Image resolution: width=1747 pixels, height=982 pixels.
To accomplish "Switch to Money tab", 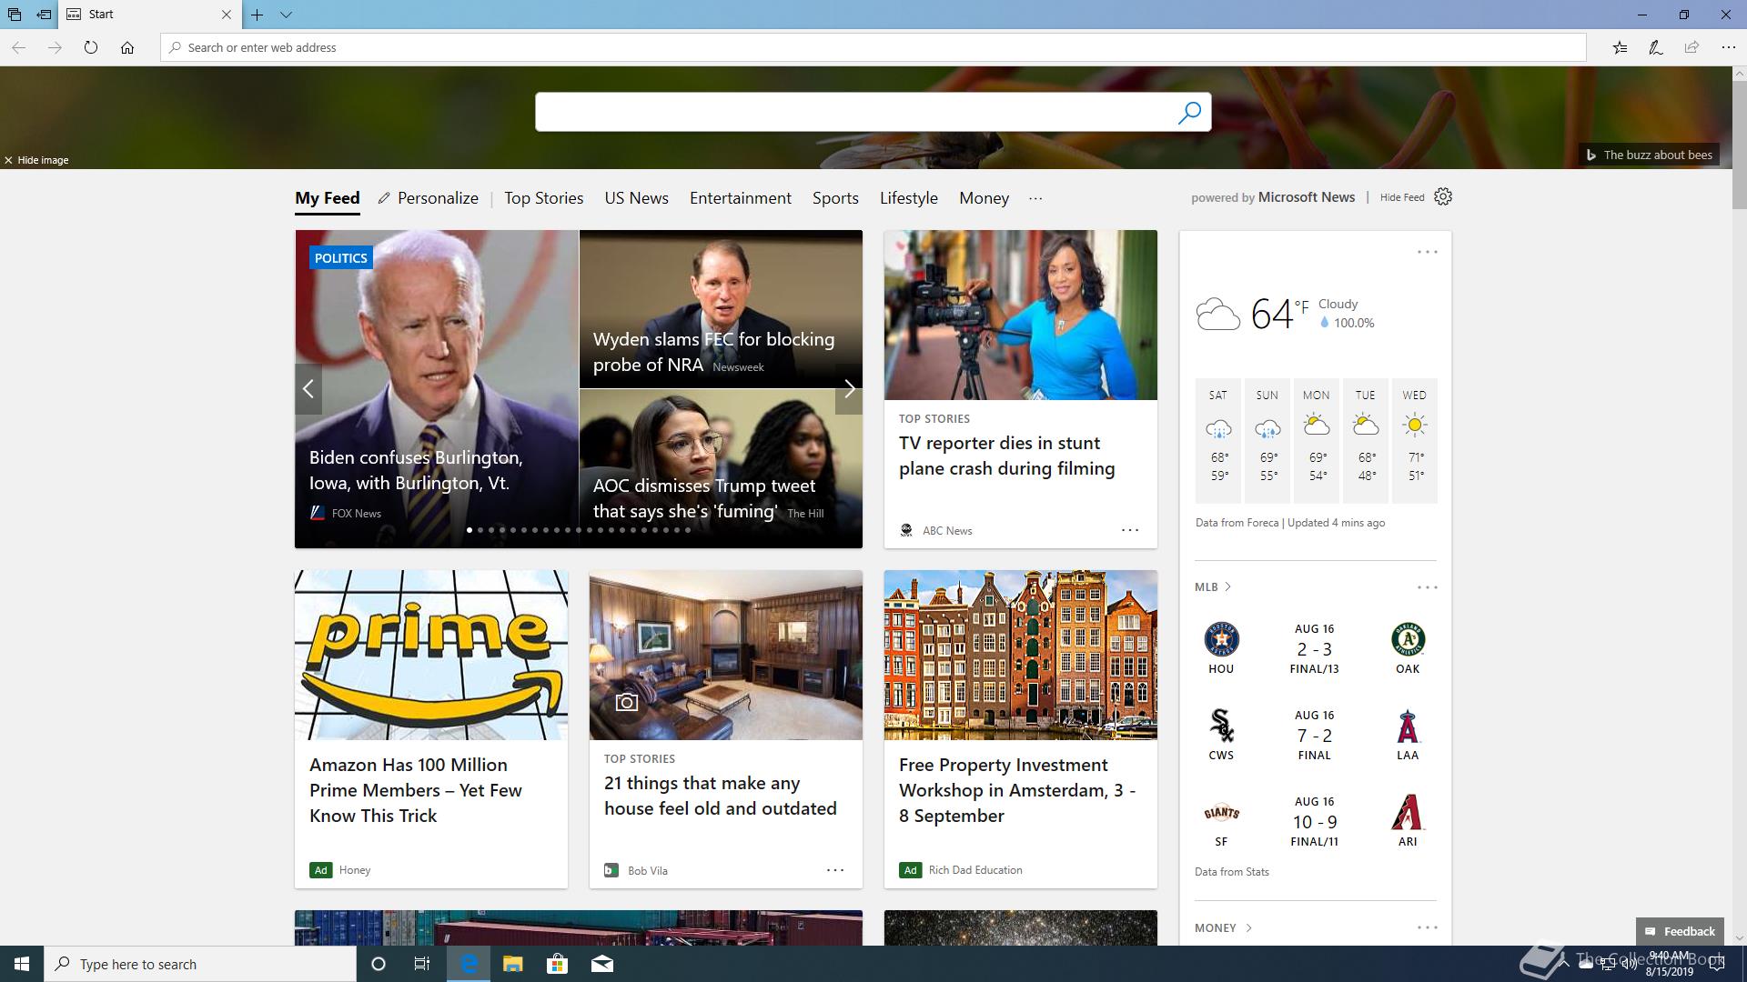I will [x=985, y=198].
